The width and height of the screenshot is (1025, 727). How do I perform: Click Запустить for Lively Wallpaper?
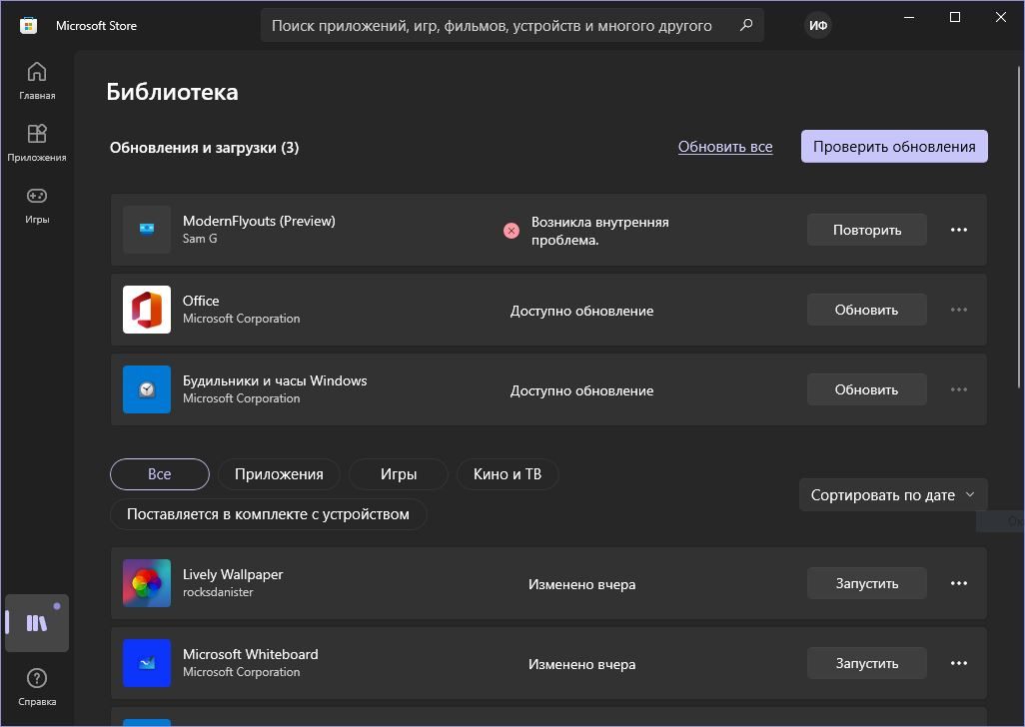pos(867,583)
